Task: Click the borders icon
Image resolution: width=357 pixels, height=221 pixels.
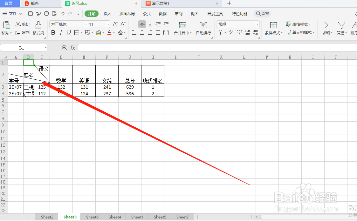Action: point(77,32)
